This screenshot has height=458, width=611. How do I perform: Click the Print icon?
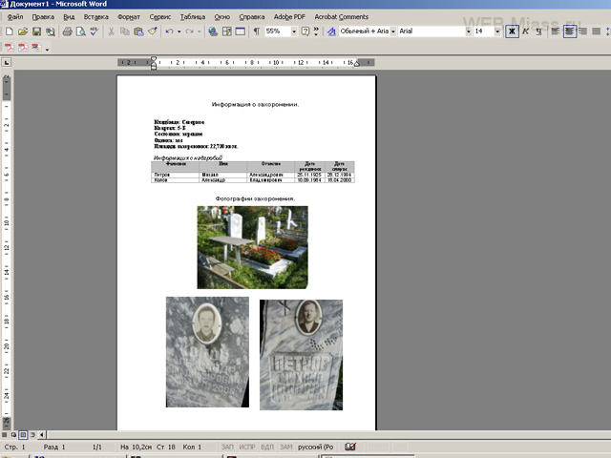[67, 31]
